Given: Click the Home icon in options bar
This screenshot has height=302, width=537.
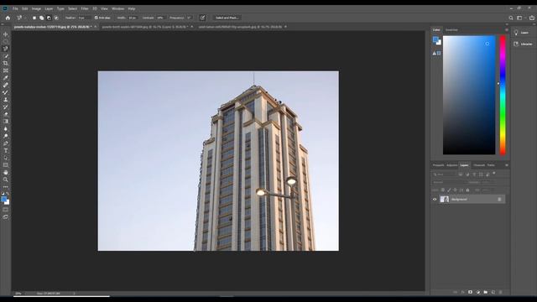Looking at the screenshot, I should pos(8,18).
